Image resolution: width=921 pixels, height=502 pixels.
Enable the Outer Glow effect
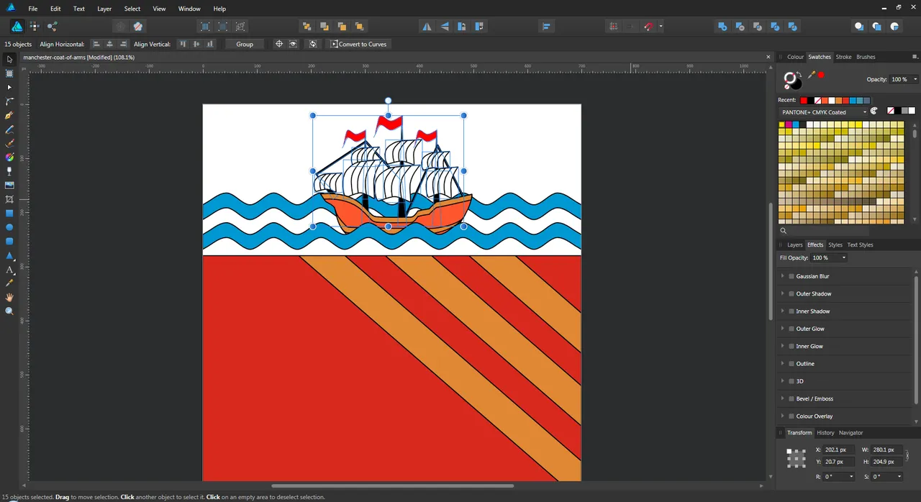[791, 329]
